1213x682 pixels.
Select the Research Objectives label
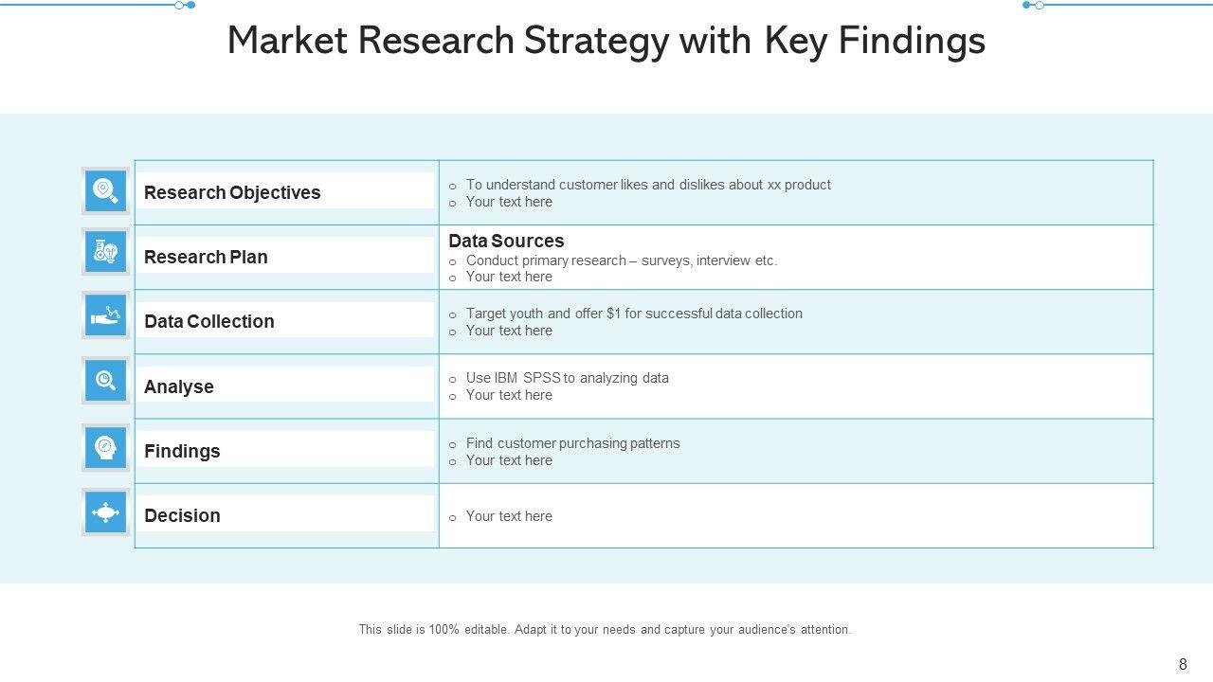tap(232, 192)
